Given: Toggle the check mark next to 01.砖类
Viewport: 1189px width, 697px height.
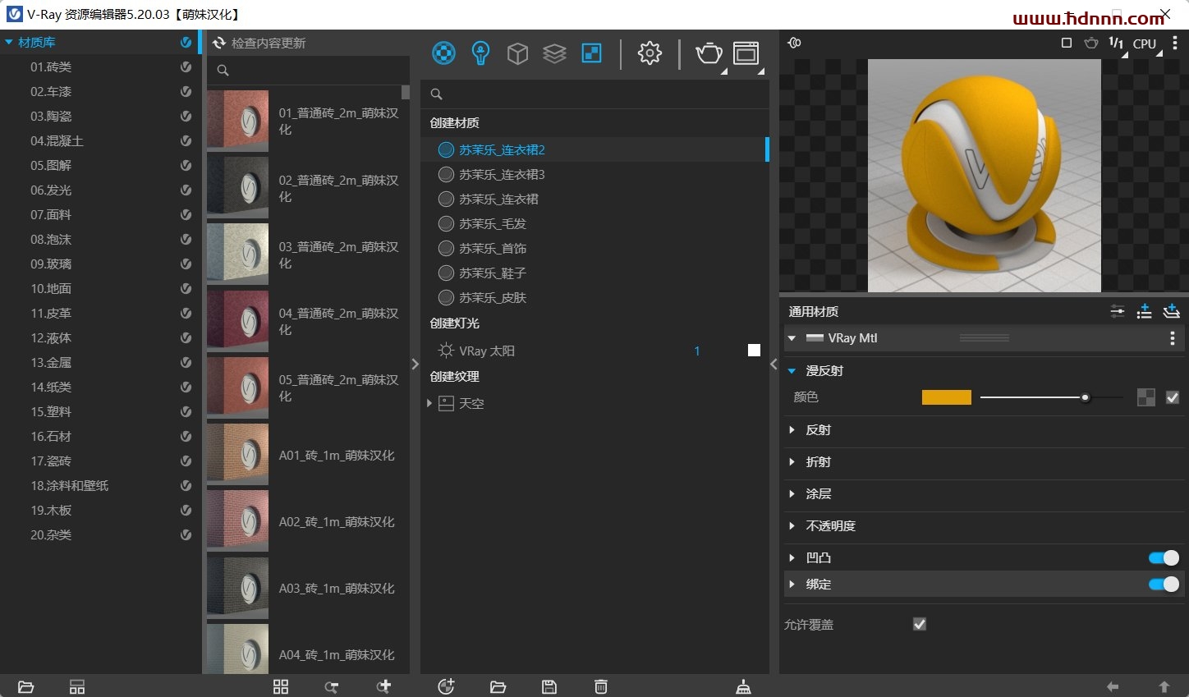Looking at the screenshot, I should 186,67.
